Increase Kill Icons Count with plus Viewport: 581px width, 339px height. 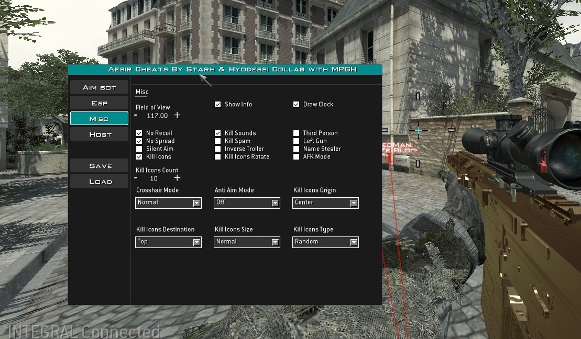[177, 178]
